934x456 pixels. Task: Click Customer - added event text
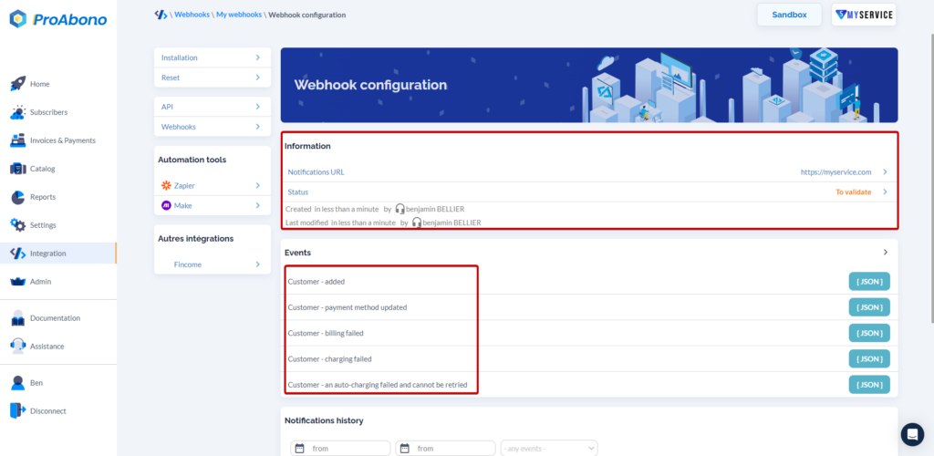317,282
